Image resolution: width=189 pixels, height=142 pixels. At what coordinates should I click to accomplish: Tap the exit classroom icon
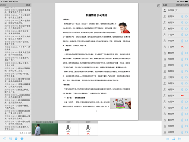(4, 139)
